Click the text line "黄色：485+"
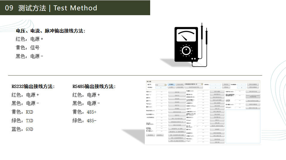Screen dimensions: 286x160 (84, 112)
